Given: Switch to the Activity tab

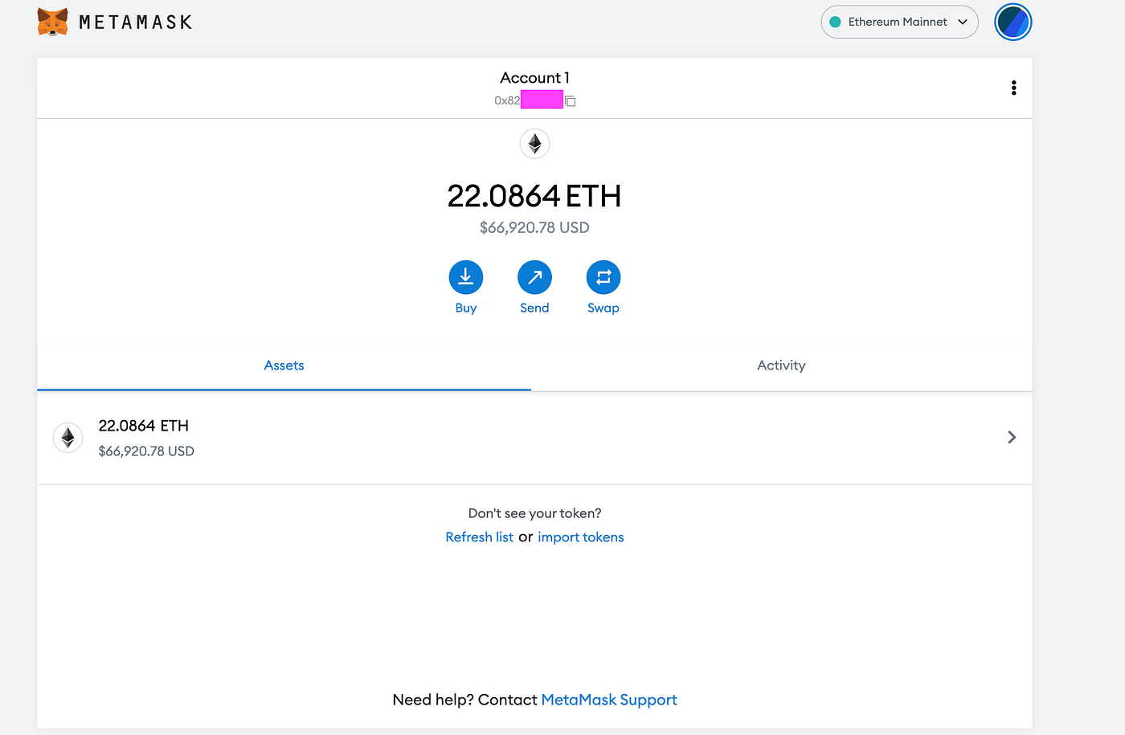Looking at the screenshot, I should [781, 365].
